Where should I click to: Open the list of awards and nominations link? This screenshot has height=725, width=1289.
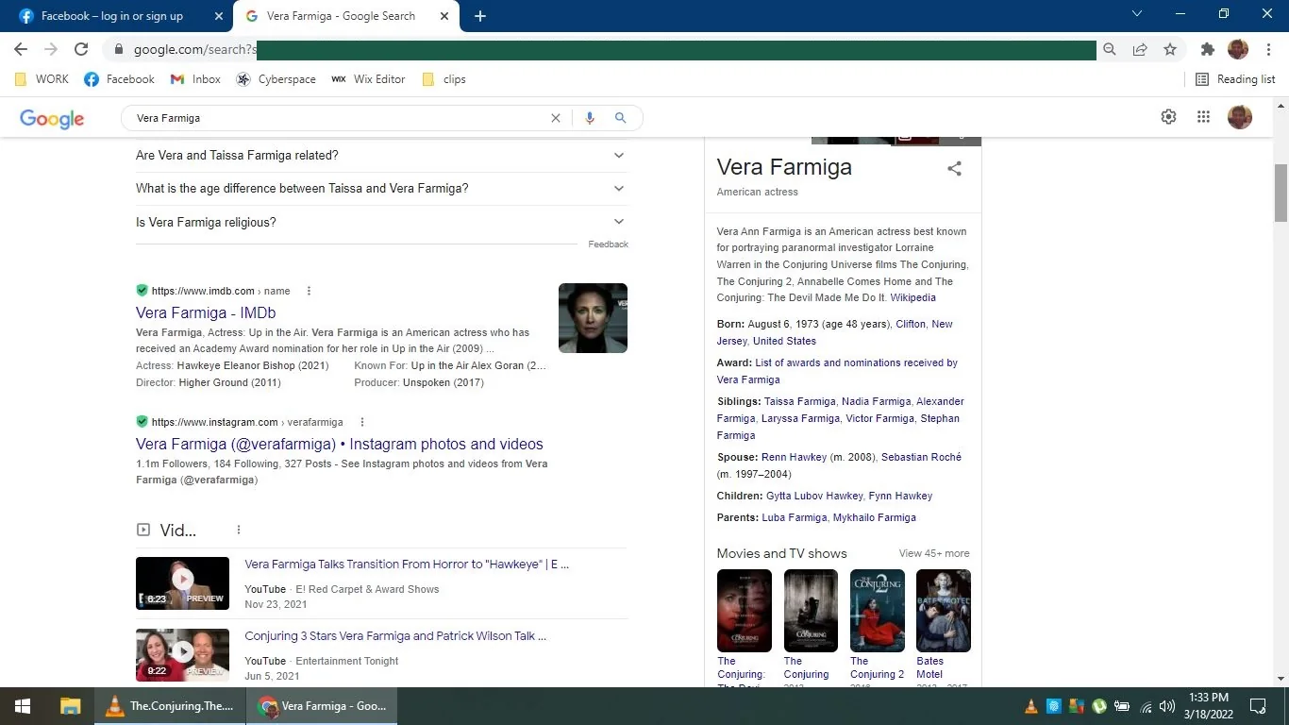click(837, 371)
